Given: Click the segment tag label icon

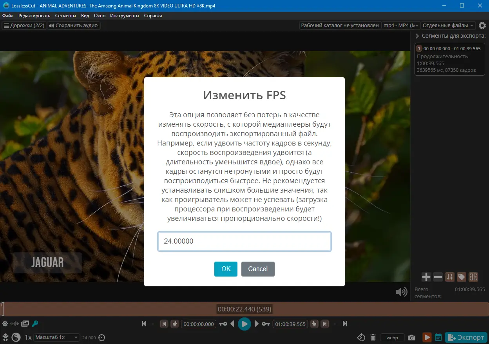Looking at the screenshot, I should 462,277.
